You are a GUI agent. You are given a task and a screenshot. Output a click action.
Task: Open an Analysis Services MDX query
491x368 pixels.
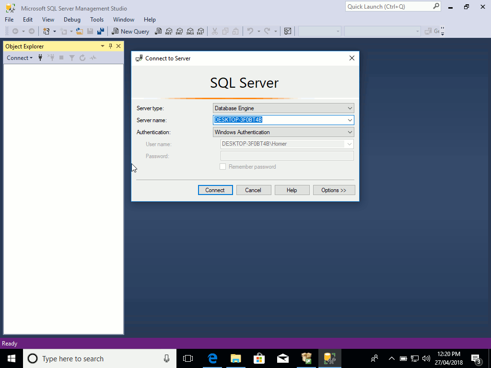169,31
